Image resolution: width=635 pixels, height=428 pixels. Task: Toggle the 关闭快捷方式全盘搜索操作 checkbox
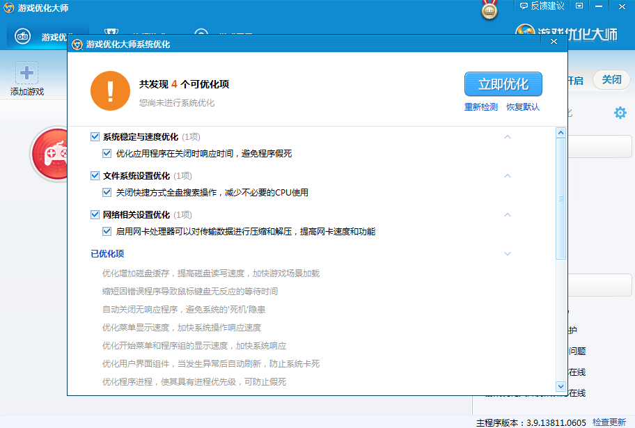[x=107, y=193]
